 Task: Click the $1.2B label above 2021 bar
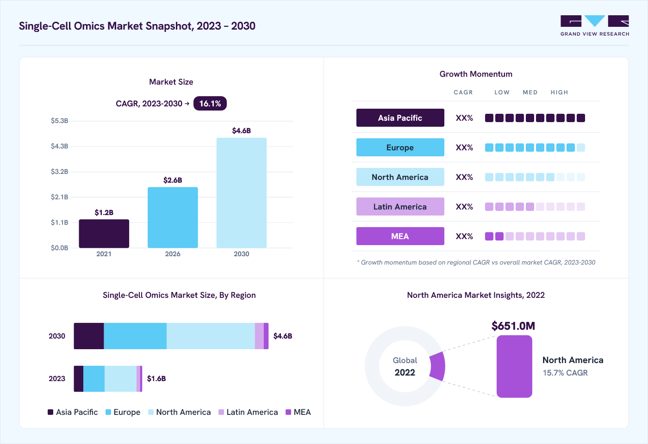[x=104, y=213]
